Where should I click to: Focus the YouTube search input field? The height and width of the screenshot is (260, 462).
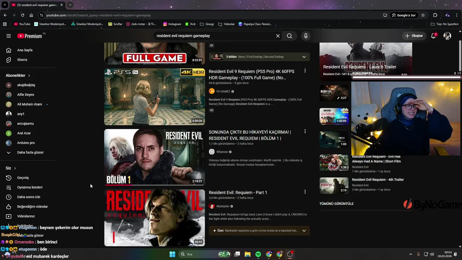click(213, 36)
